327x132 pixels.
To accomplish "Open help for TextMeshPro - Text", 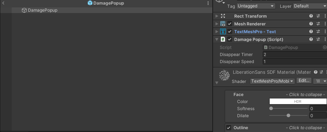I will pyautogui.click(x=311, y=32).
